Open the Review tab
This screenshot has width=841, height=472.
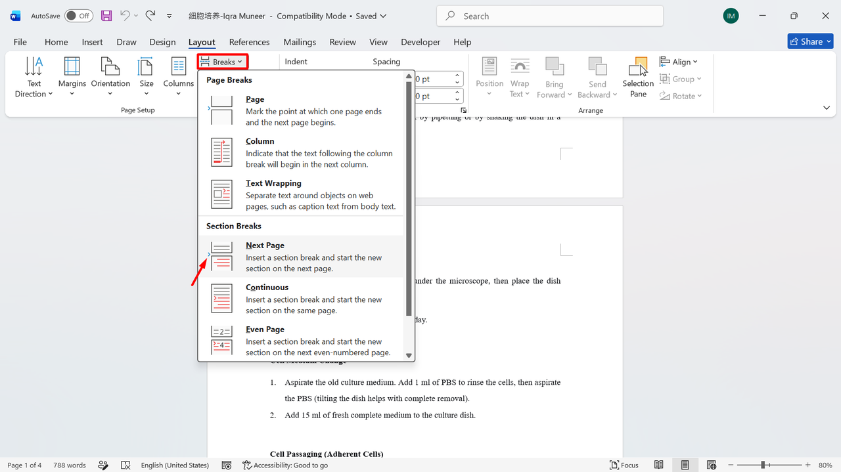(x=342, y=42)
